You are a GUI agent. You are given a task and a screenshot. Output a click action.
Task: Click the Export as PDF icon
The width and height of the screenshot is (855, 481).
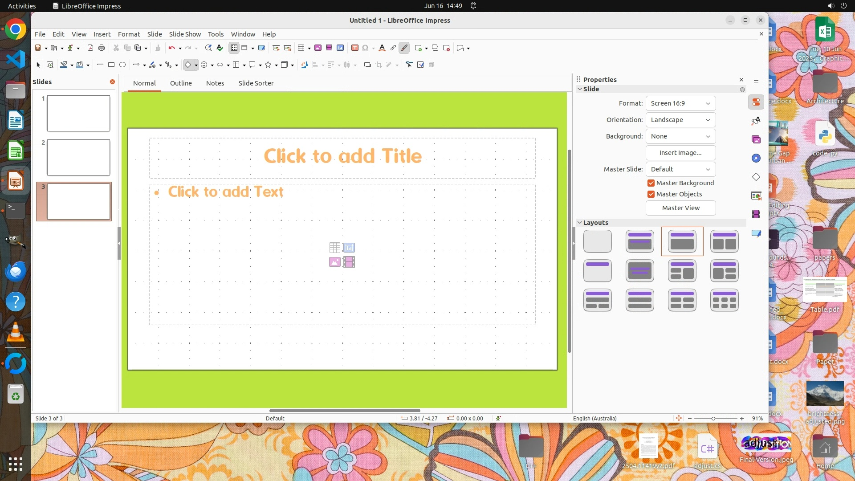[x=90, y=48]
